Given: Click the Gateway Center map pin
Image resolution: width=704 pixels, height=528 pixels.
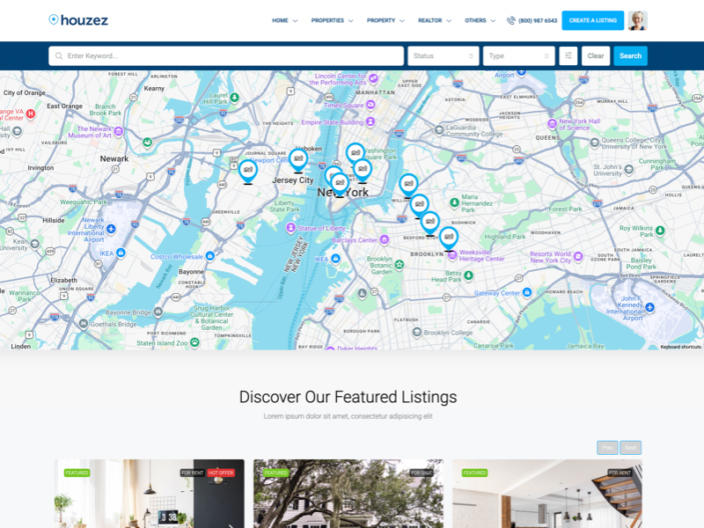Looking at the screenshot, I should [527, 292].
